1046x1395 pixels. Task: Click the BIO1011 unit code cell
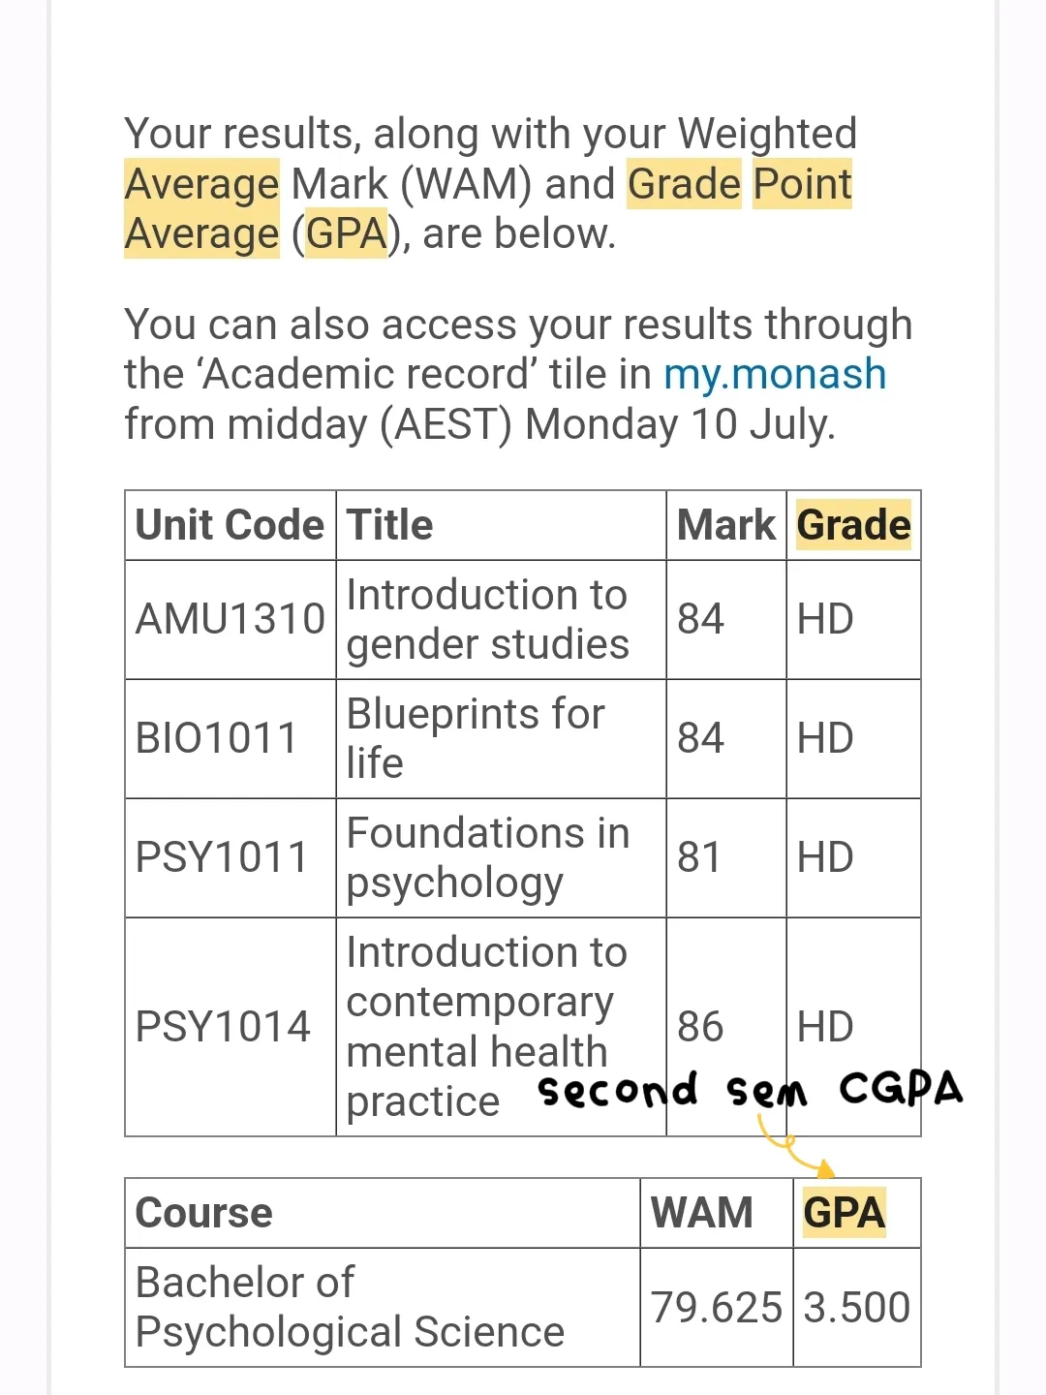pos(231,738)
